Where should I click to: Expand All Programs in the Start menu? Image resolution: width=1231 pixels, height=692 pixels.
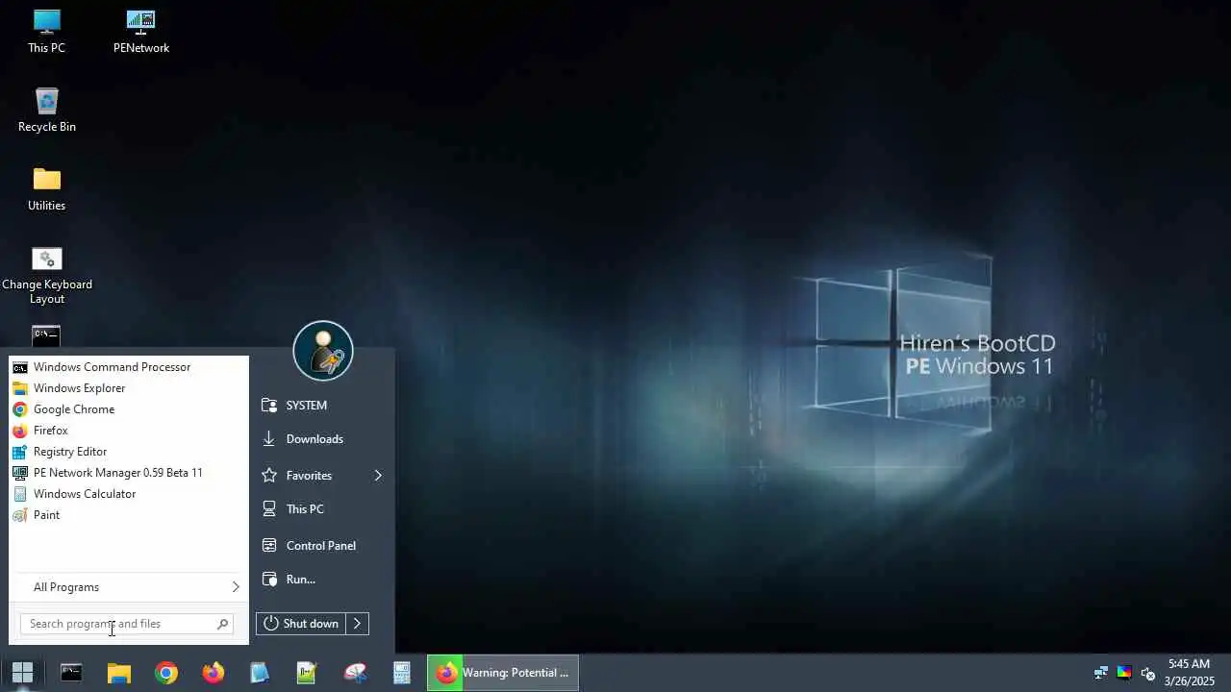[x=128, y=587]
